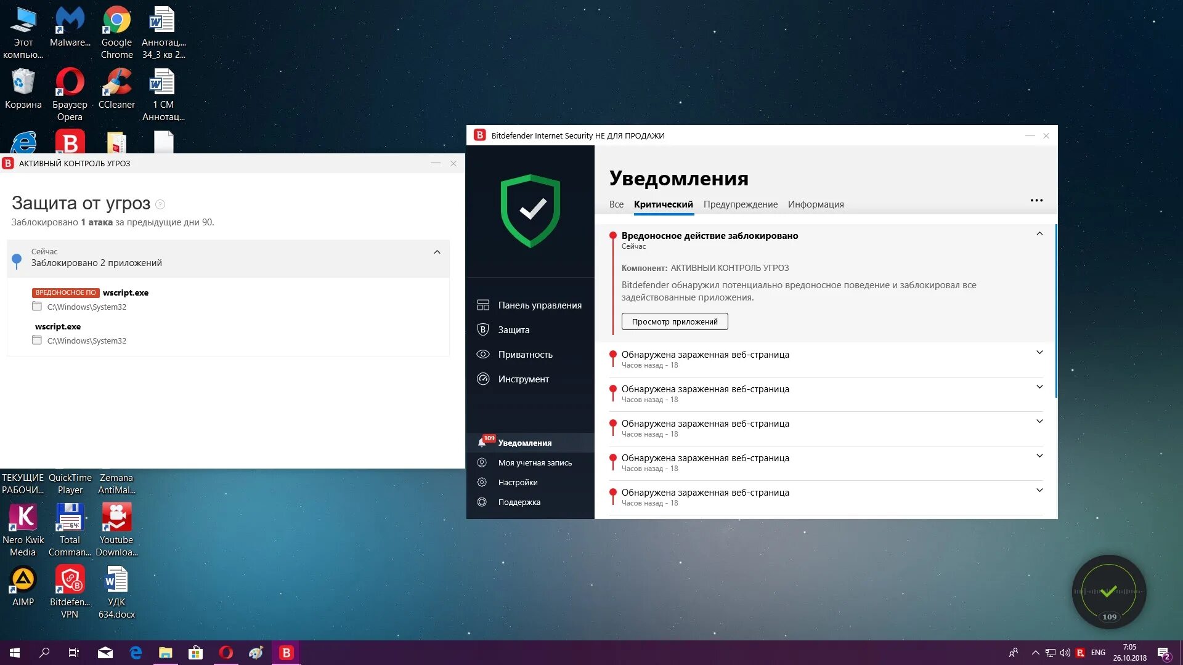This screenshot has width=1183, height=665.
Task: Click the green shield status icon
Action: tap(531, 211)
